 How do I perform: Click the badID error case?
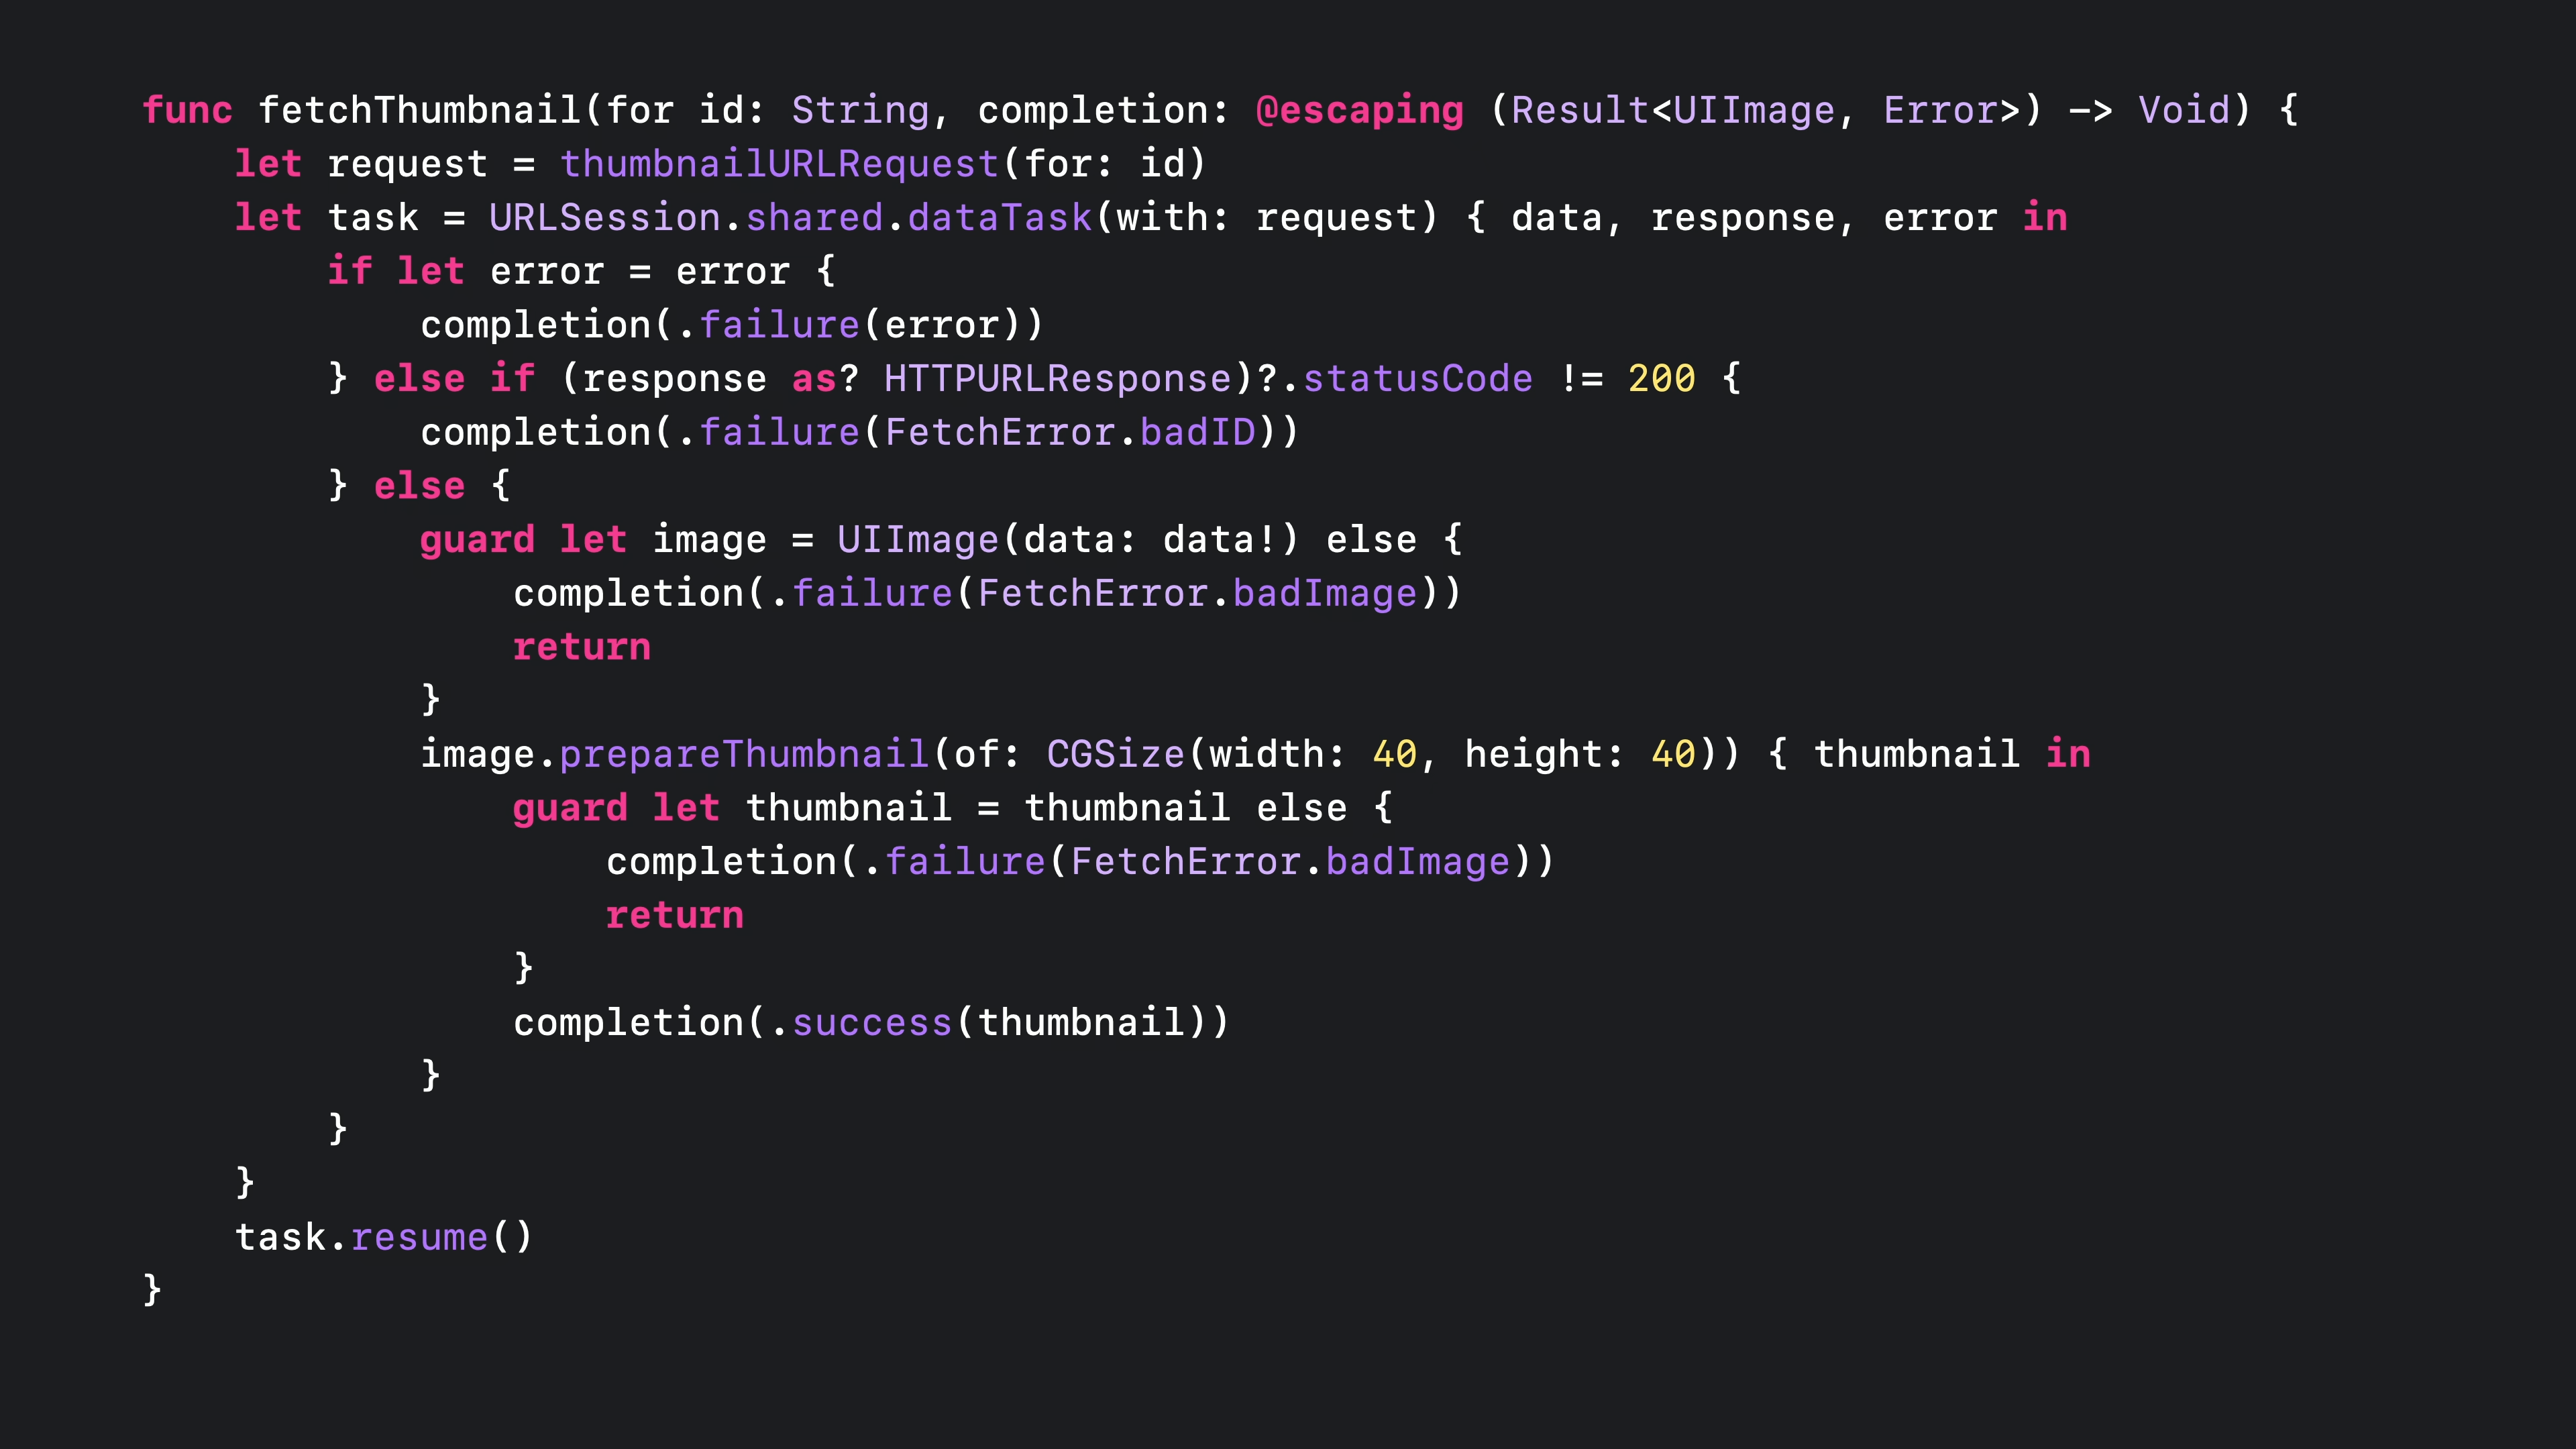click(1197, 433)
